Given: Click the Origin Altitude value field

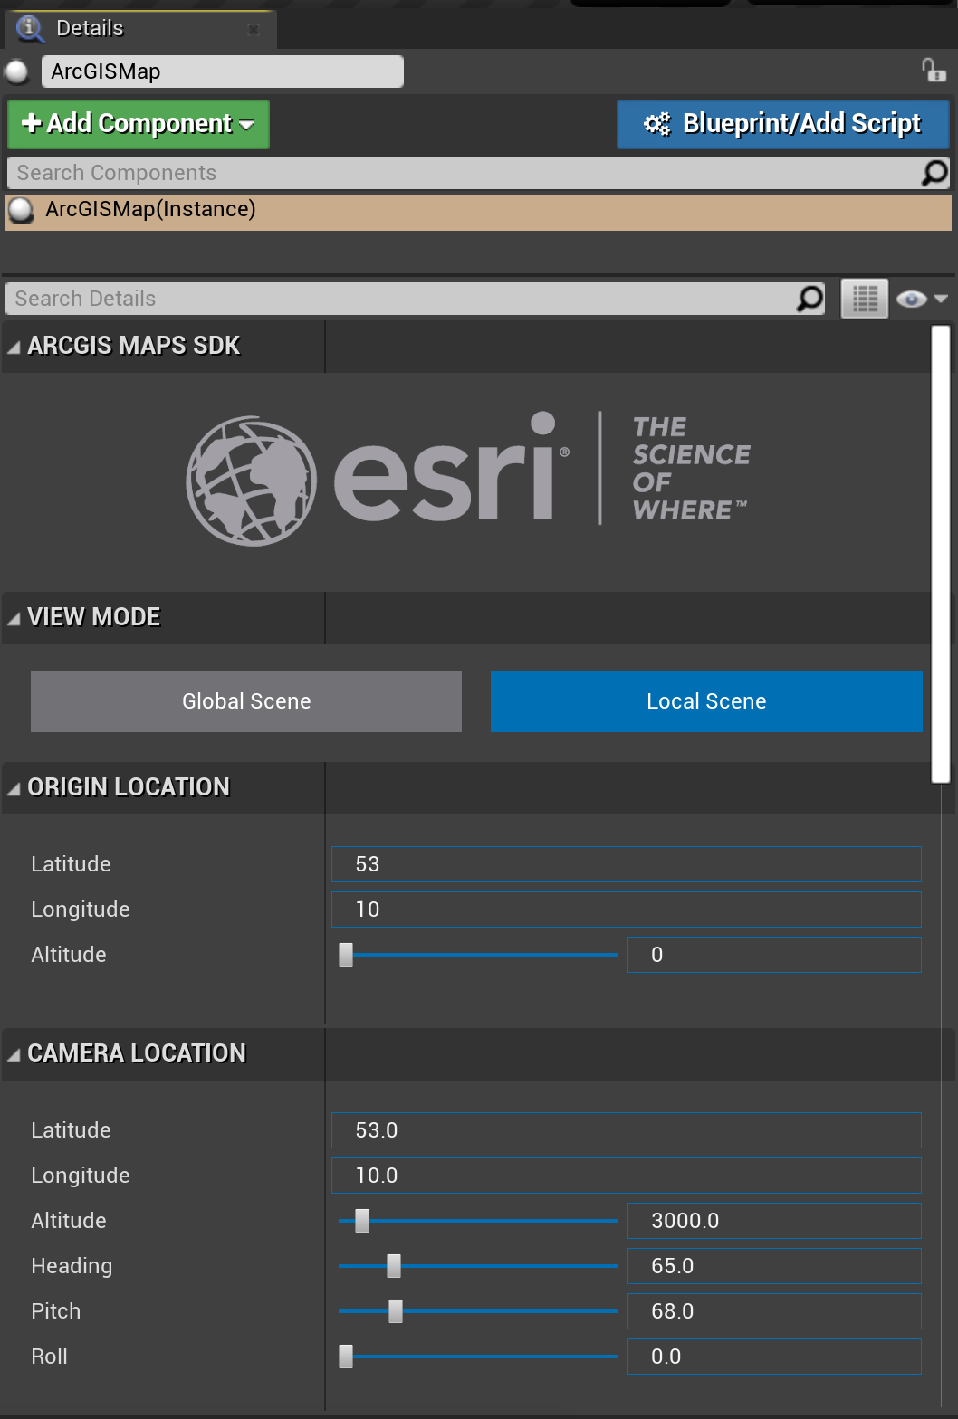Looking at the screenshot, I should [774, 955].
